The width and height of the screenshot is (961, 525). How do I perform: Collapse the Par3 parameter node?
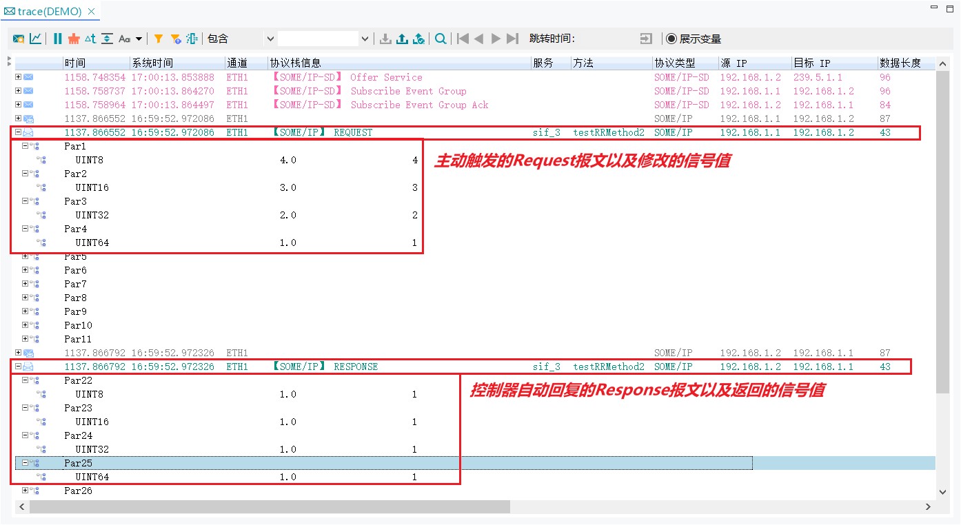tap(26, 201)
